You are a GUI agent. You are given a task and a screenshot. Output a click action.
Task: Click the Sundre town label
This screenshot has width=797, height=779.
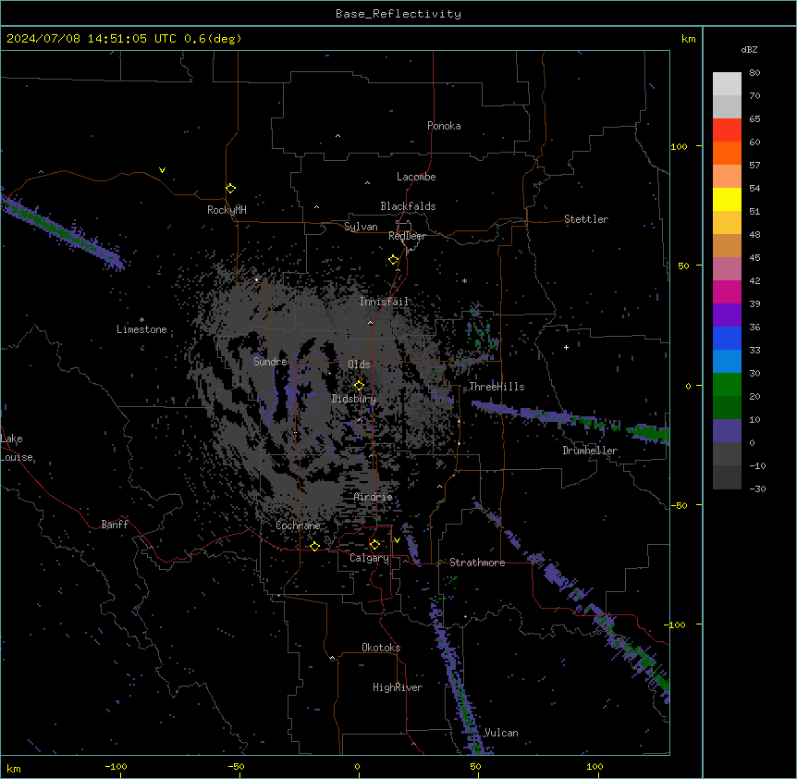click(270, 362)
